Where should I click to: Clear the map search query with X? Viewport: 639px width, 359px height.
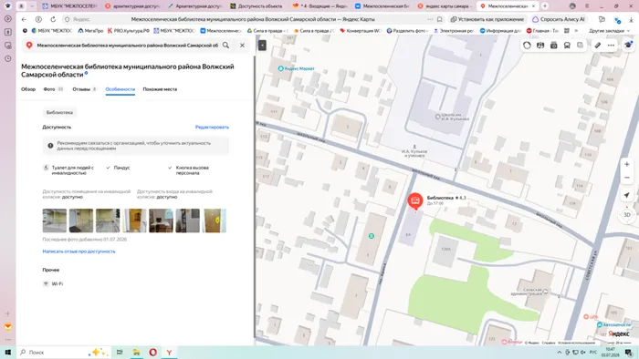(x=242, y=46)
